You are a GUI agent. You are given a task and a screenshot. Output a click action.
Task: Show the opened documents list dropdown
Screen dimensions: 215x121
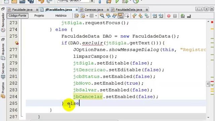coord(206,9)
